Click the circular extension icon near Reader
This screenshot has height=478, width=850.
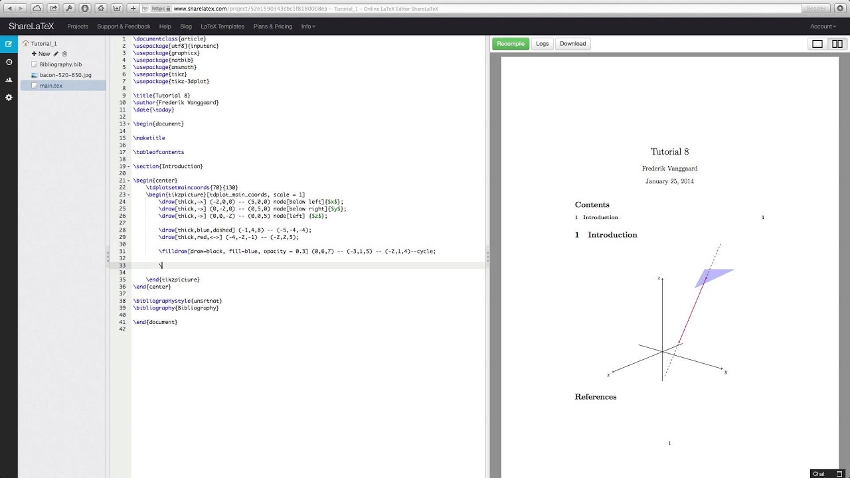coord(841,9)
